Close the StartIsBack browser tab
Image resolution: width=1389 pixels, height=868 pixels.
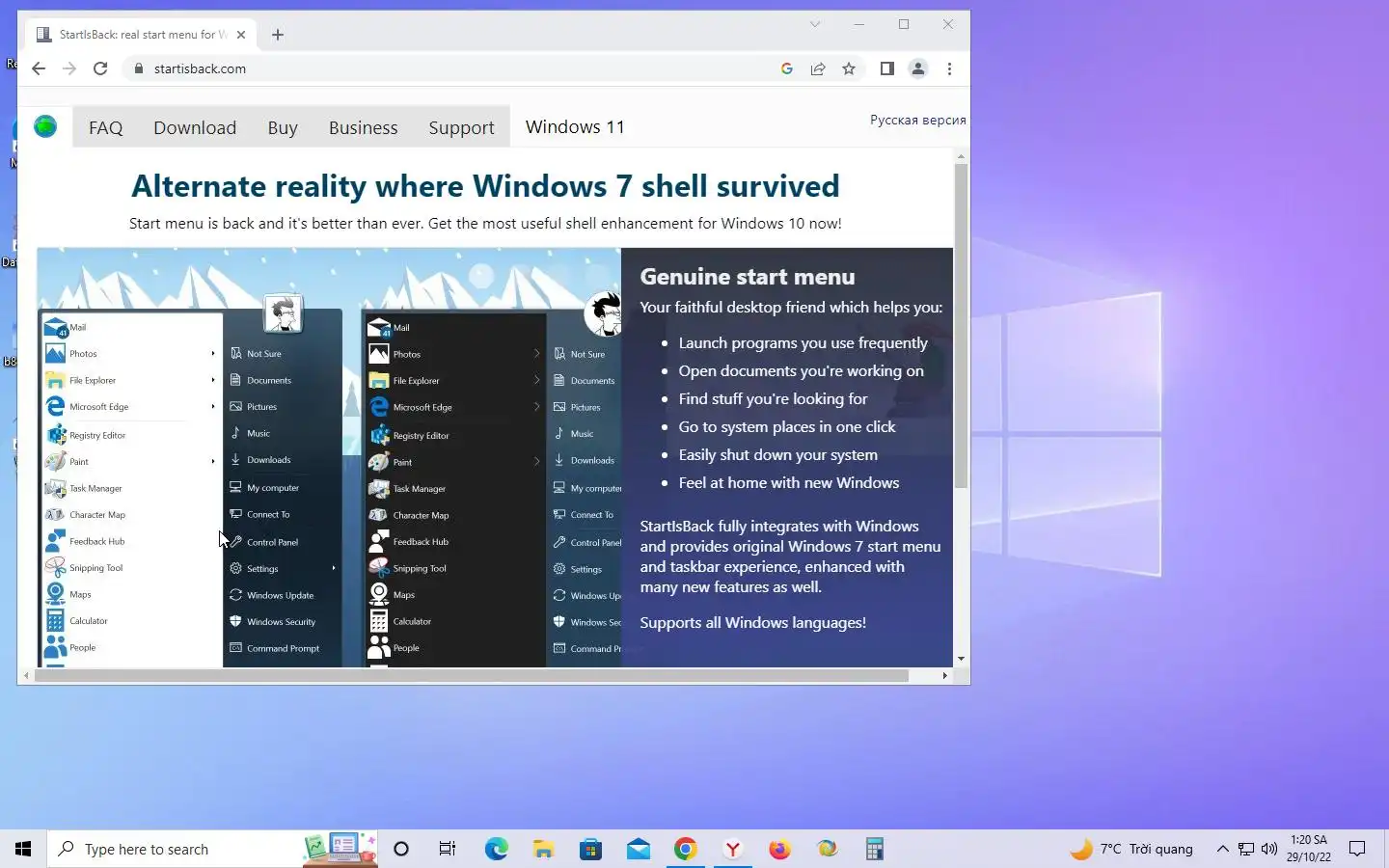pos(241,35)
